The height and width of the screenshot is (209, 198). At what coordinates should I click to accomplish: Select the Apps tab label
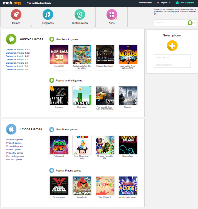tap(112, 23)
